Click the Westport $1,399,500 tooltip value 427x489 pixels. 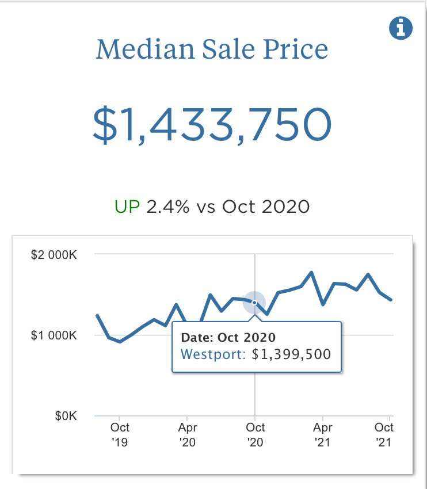click(256, 354)
